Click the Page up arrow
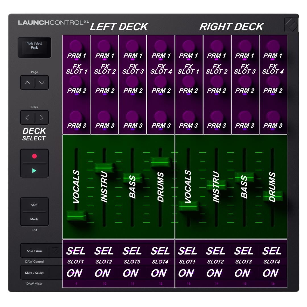The height and width of the screenshot is (307, 307). click(27, 83)
